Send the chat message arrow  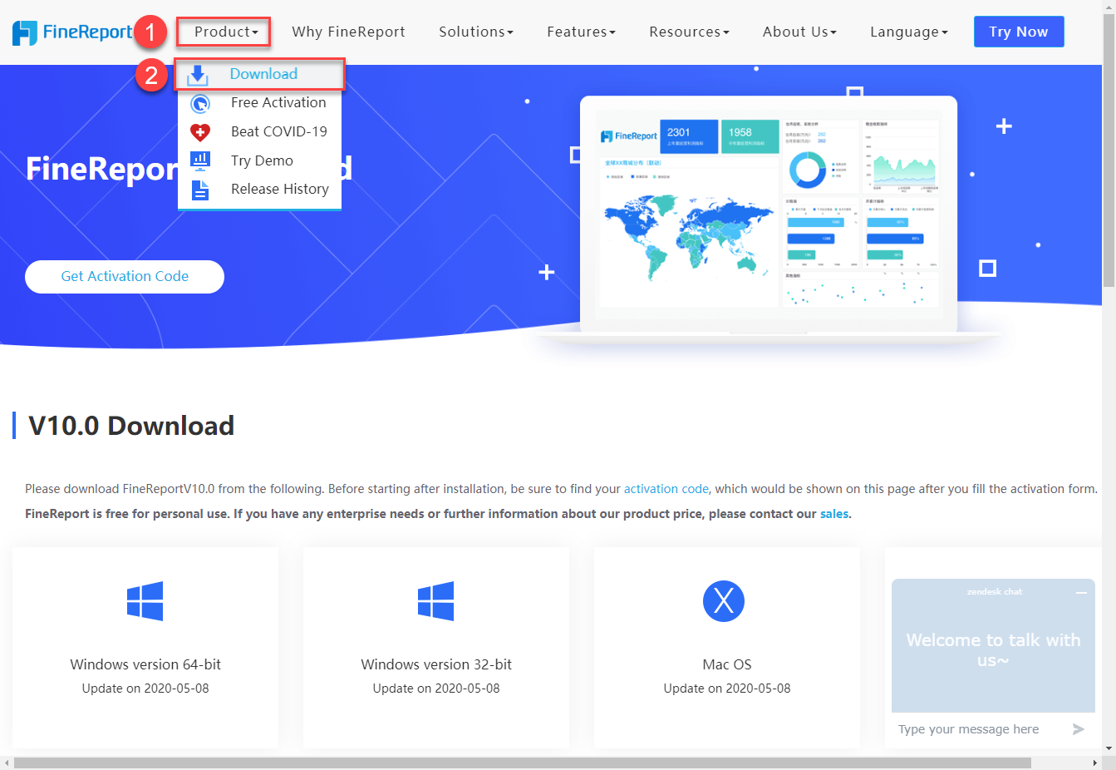pos(1079,729)
